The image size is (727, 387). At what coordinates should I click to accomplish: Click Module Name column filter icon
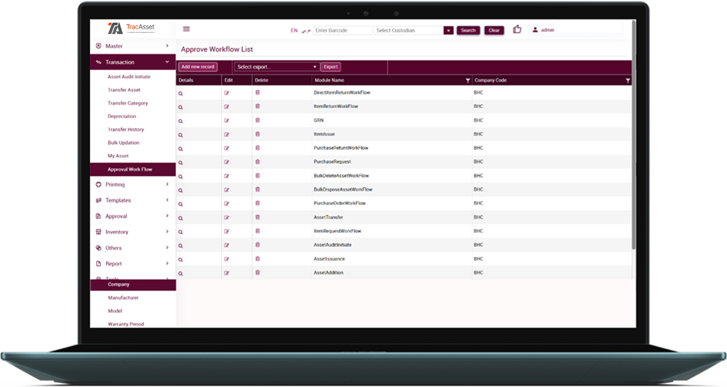click(x=467, y=81)
